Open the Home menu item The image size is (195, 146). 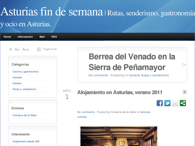pyautogui.click(x=7, y=37)
